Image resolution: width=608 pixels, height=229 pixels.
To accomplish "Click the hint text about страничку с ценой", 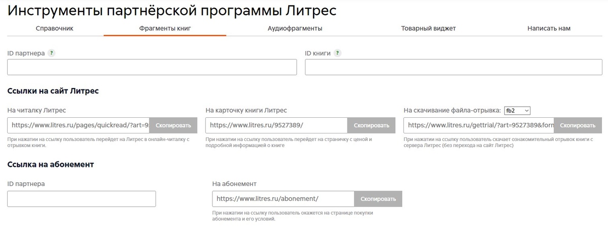I will (x=289, y=142).
